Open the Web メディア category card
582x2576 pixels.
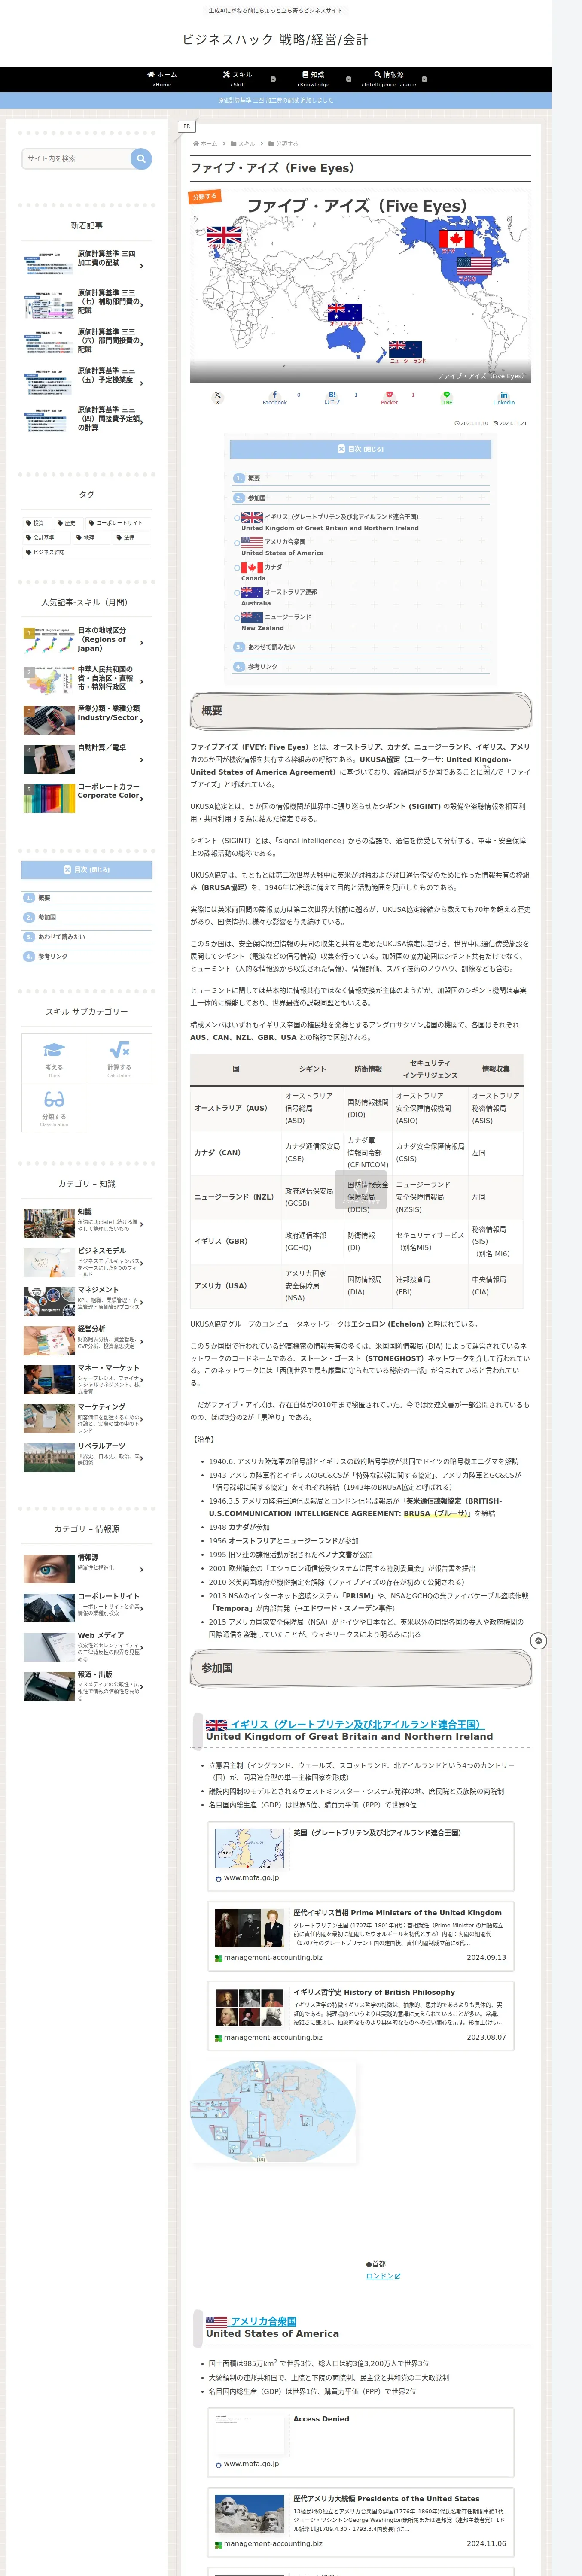pos(87,1646)
